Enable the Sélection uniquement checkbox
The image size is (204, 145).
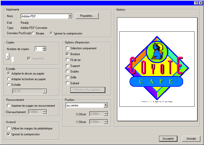[67, 48]
